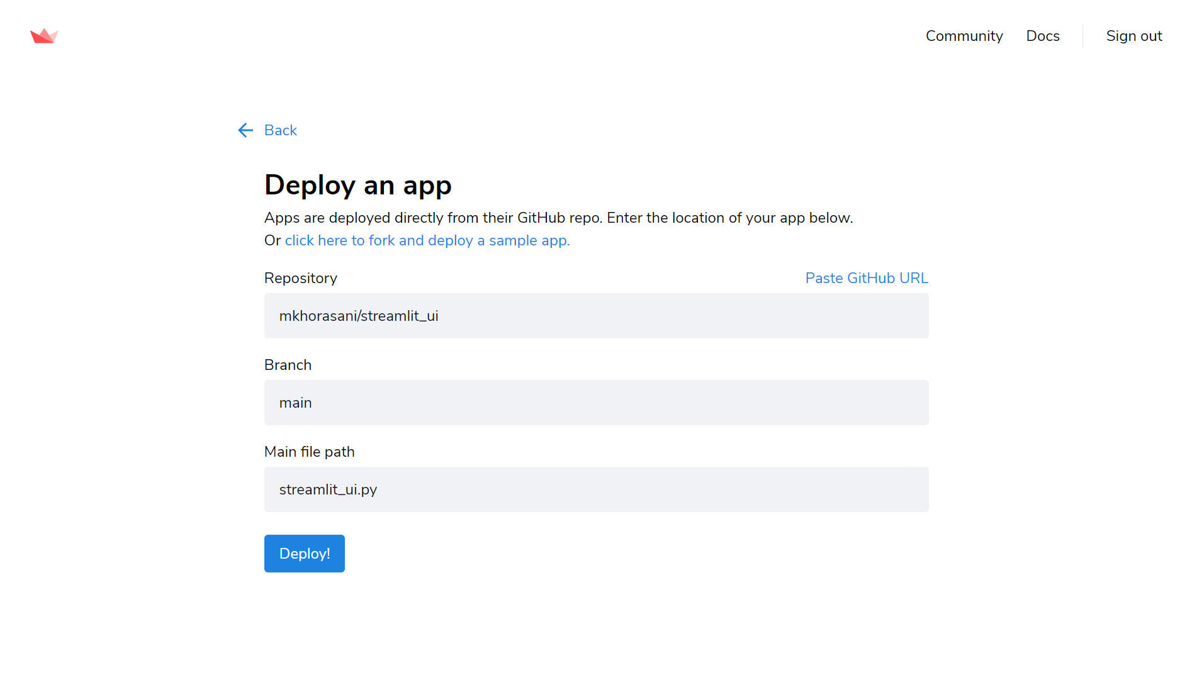
Task: Click the divider left of Sign out
Action: (1082, 36)
